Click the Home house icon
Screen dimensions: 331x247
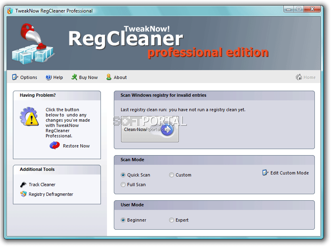299,77
